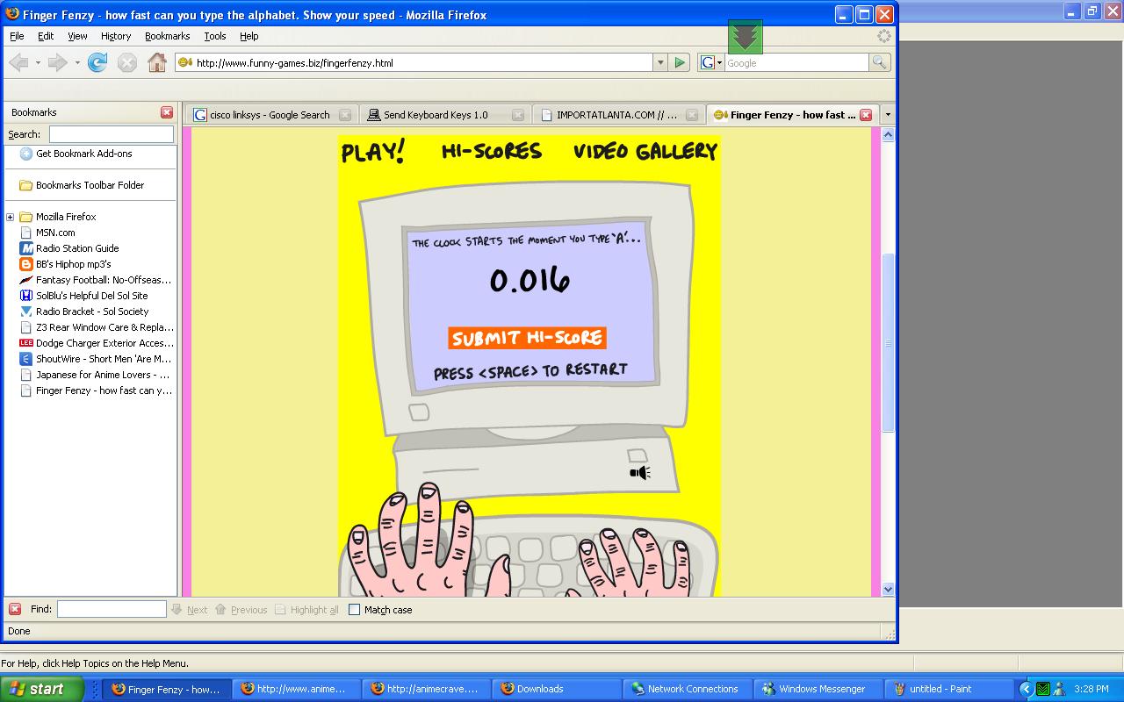1124x702 pixels.
Task: Close the Find bar
Action: (15, 609)
